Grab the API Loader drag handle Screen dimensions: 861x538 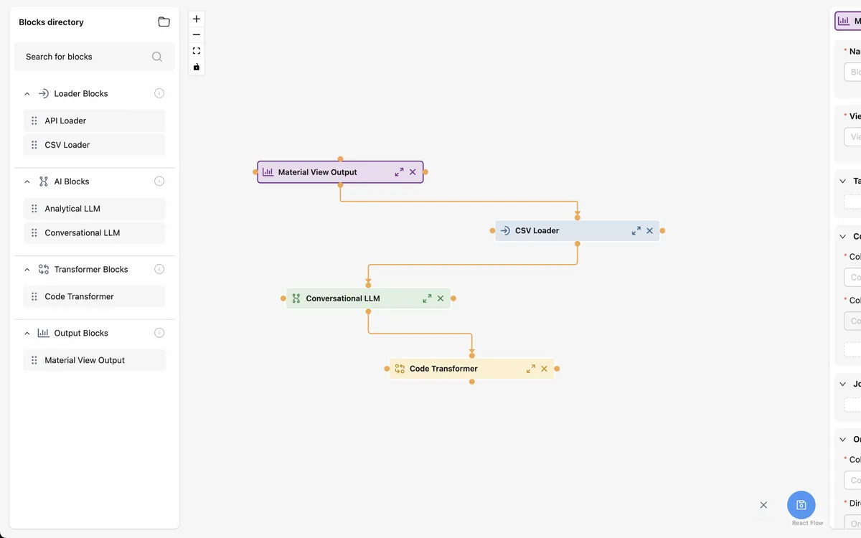pyautogui.click(x=34, y=121)
